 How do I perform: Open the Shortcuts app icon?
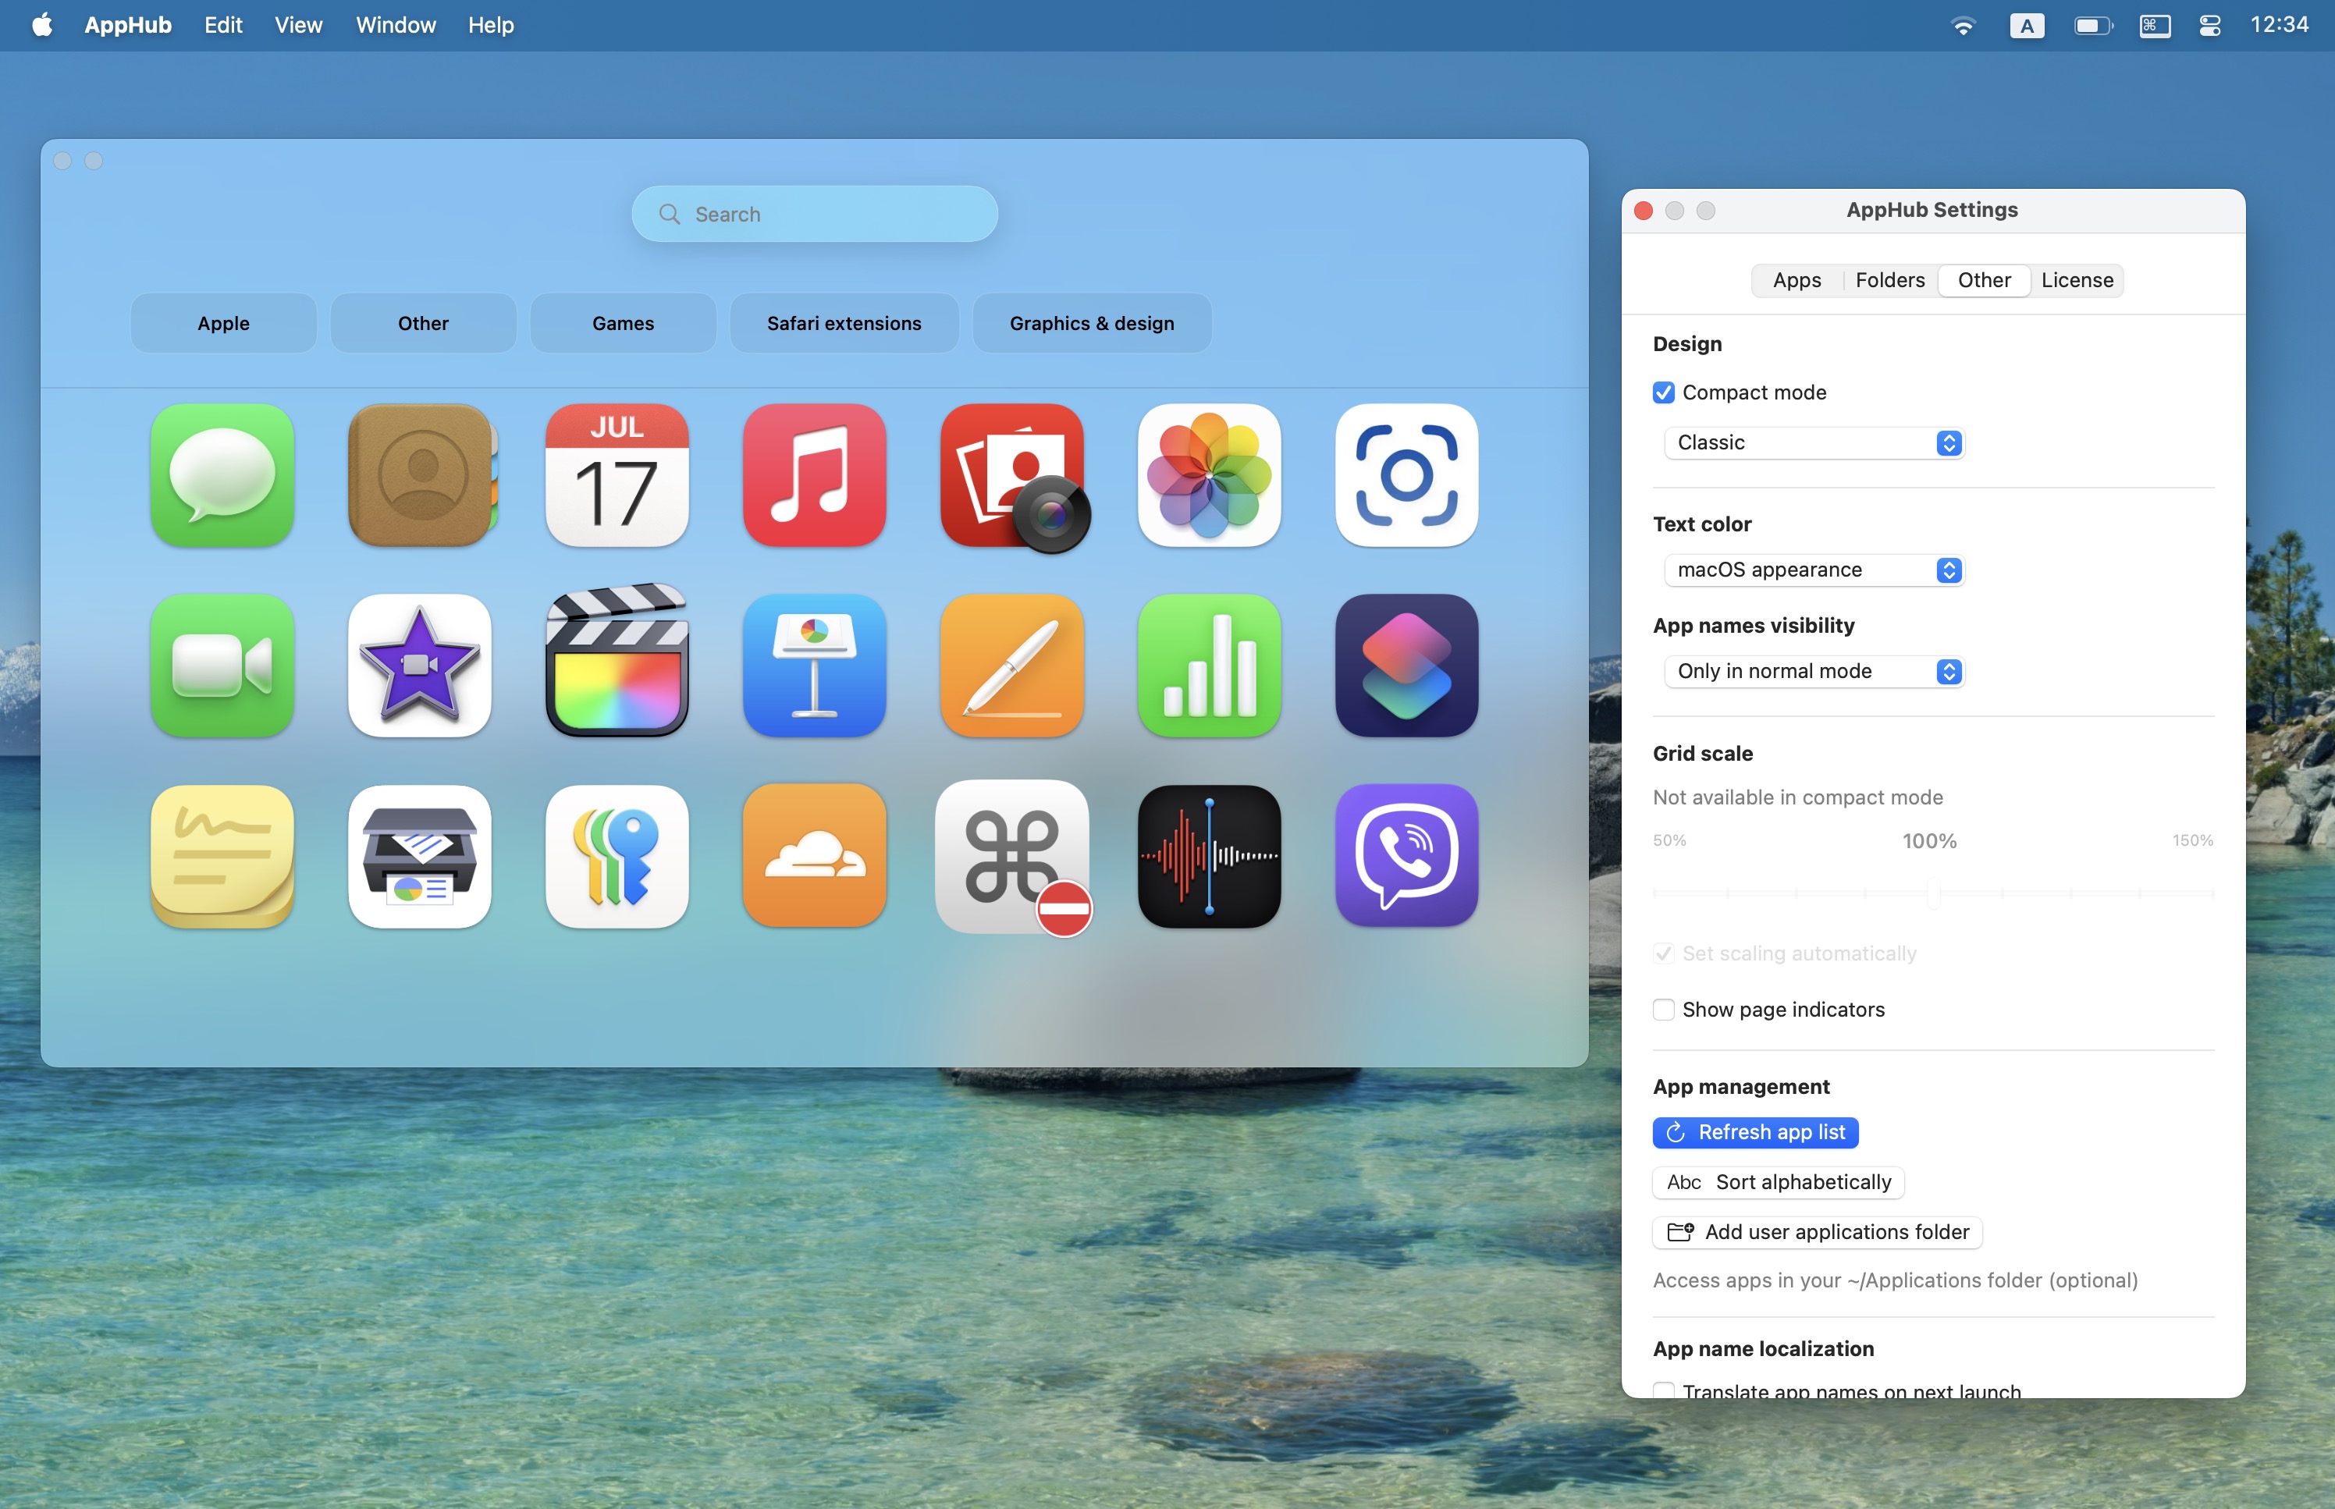tap(1406, 666)
